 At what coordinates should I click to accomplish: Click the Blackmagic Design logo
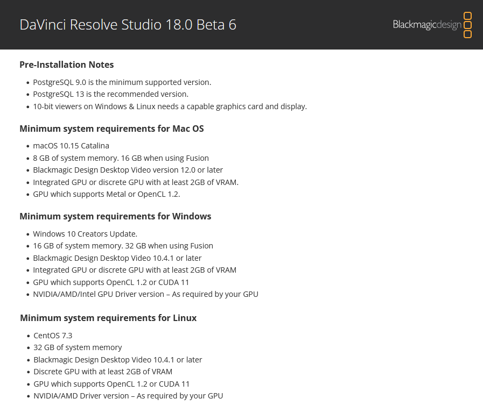tap(432, 25)
